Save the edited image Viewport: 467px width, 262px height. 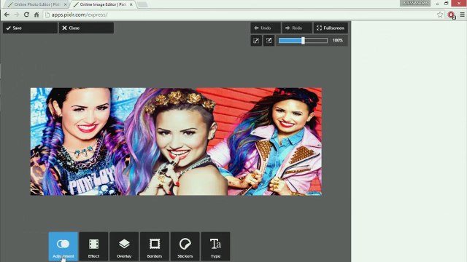30,28
